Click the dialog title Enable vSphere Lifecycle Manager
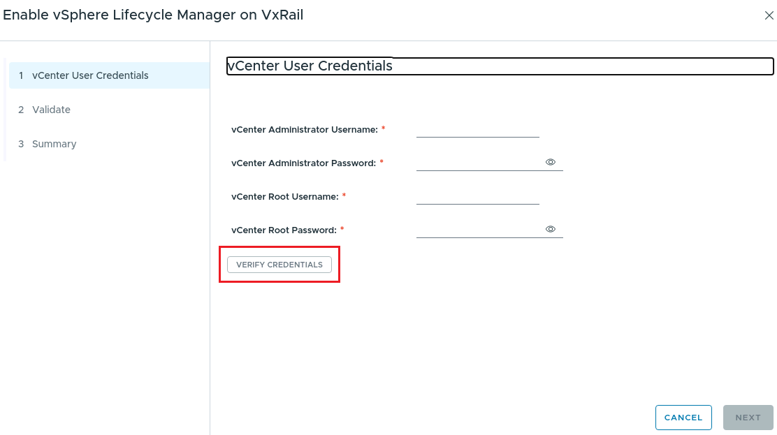This screenshot has width=777, height=435. (x=154, y=15)
